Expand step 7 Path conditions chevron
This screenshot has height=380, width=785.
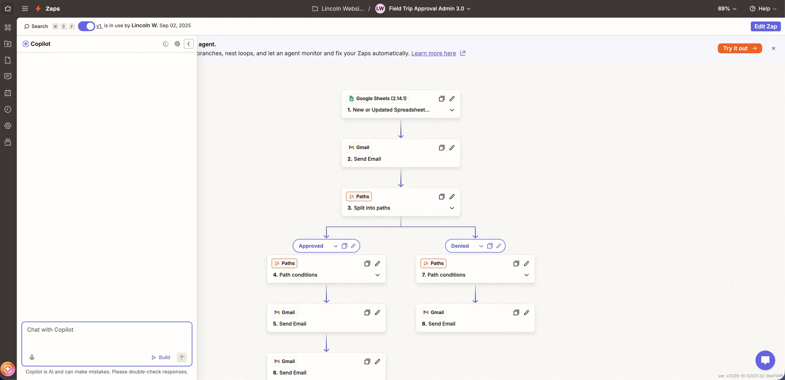[x=527, y=275]
